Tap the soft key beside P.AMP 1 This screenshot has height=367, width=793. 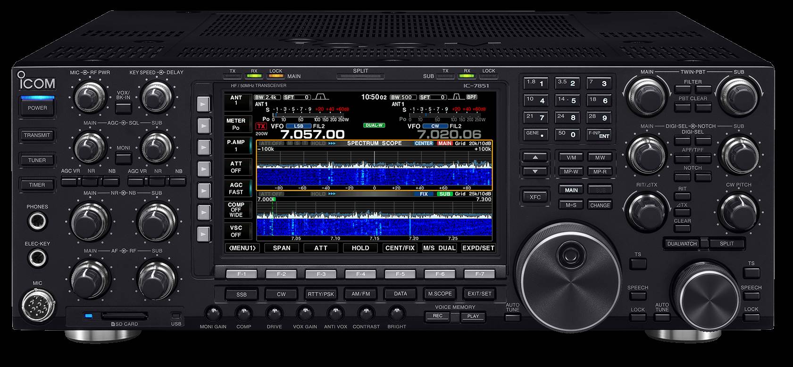(x=203, y=147)
